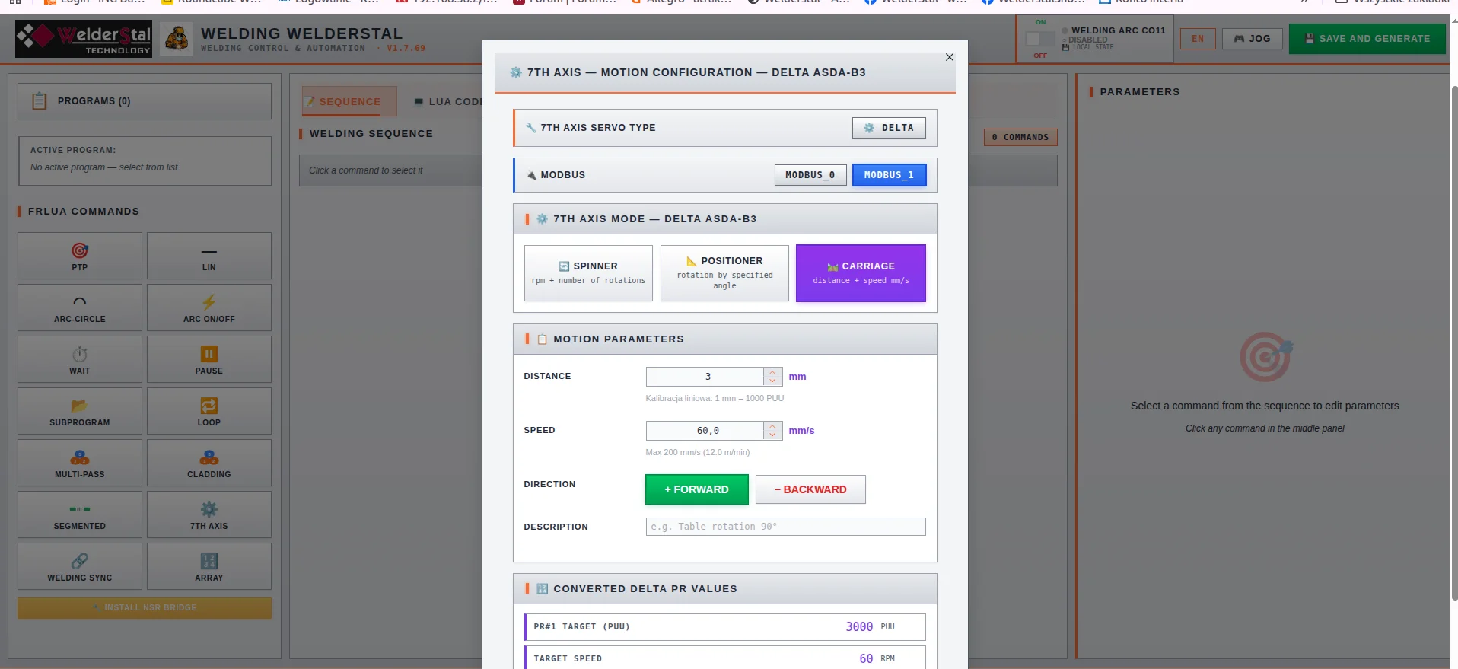Insert an ARRAY command

tap(209, 566)
